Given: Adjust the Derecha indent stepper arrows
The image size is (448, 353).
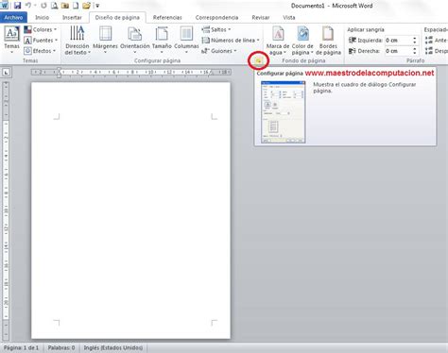Looking at the screenshot, I should (x=415, y=51).
